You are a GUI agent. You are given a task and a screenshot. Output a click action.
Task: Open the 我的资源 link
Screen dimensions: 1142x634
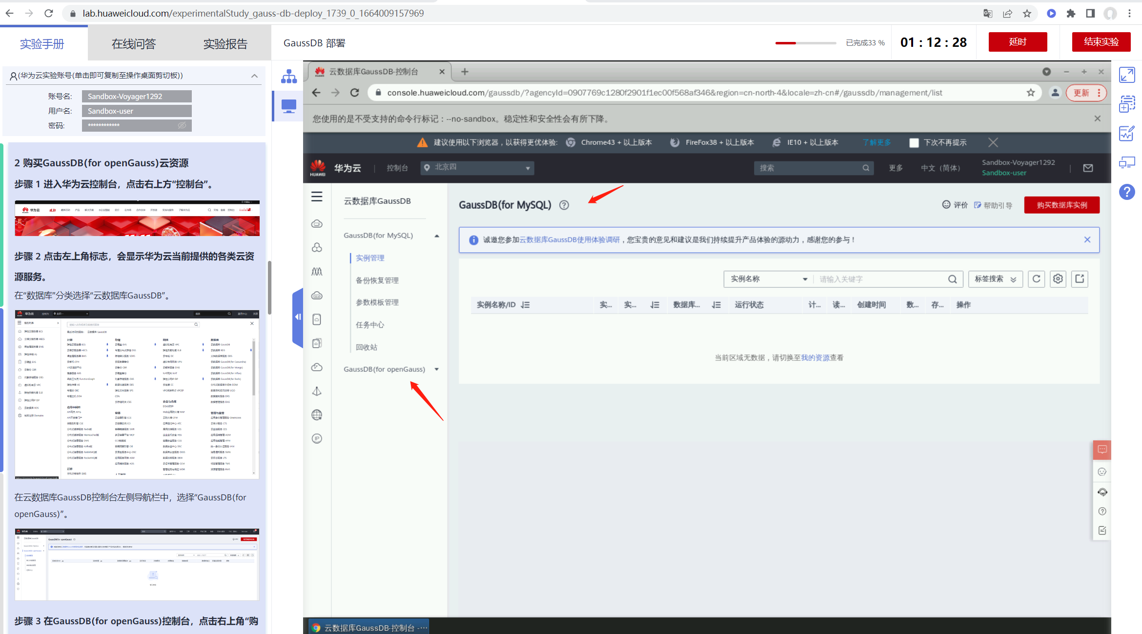815,357
